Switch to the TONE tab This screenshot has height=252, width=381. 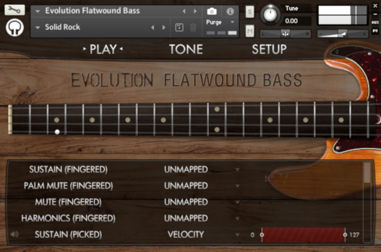point(186,49)
